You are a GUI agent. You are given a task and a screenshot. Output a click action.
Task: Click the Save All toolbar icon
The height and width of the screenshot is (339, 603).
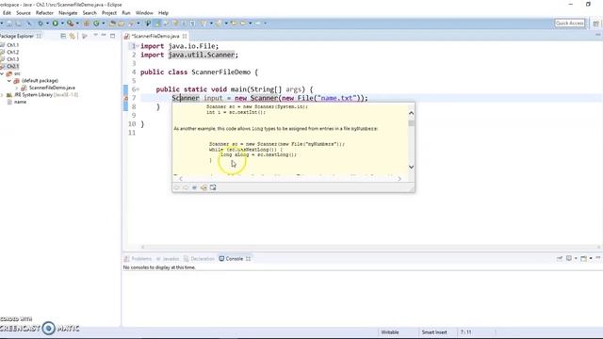point(19,24)
